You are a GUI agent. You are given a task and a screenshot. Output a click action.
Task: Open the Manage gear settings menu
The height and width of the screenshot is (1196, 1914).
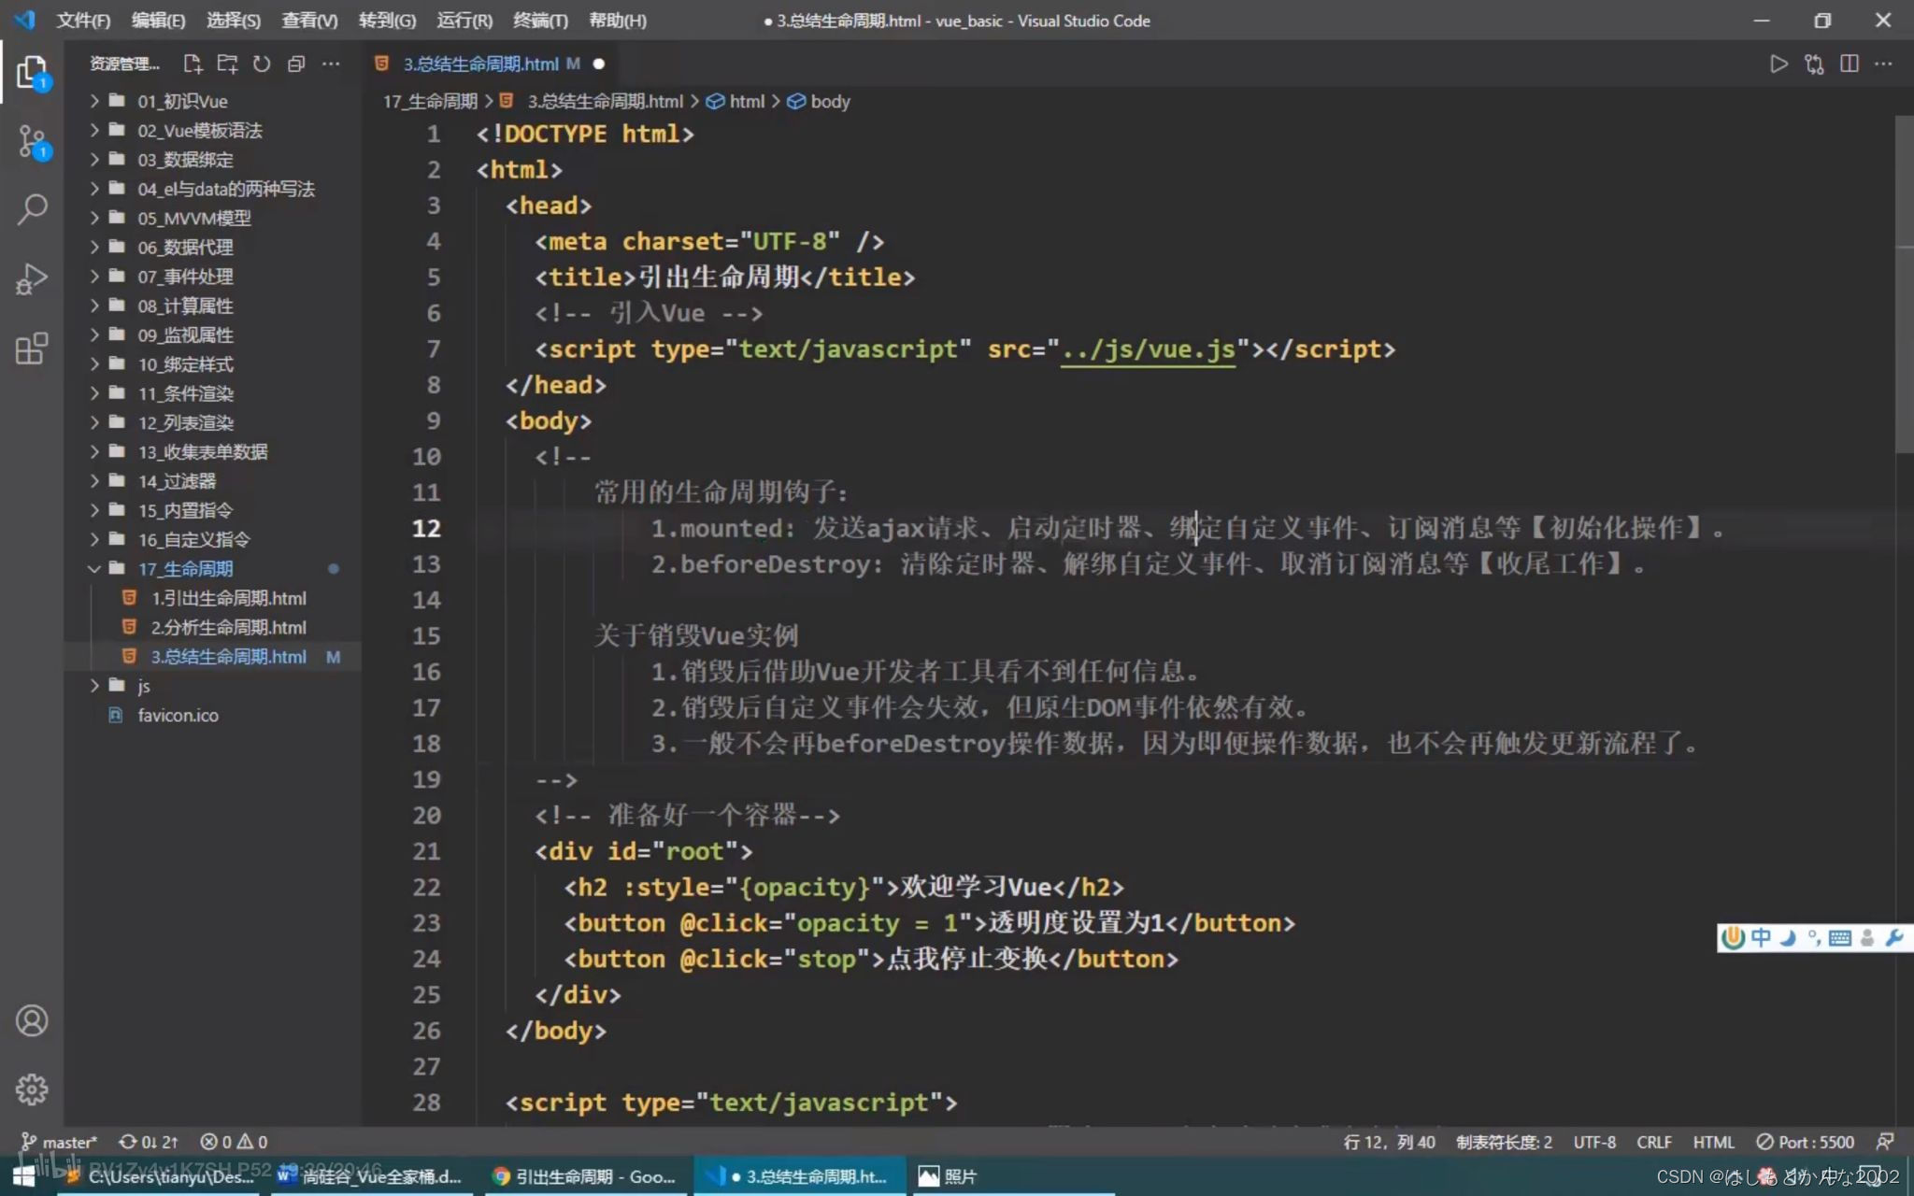click(x=32, y=1089)
